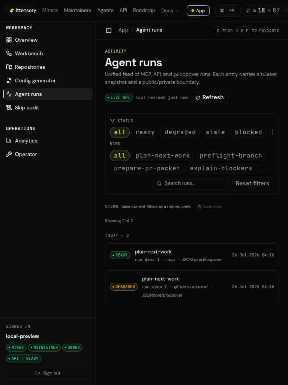The height and width of the screenshot is (385, 288).
Task: Click the OWNER role badge
Action: pos(72,347)
